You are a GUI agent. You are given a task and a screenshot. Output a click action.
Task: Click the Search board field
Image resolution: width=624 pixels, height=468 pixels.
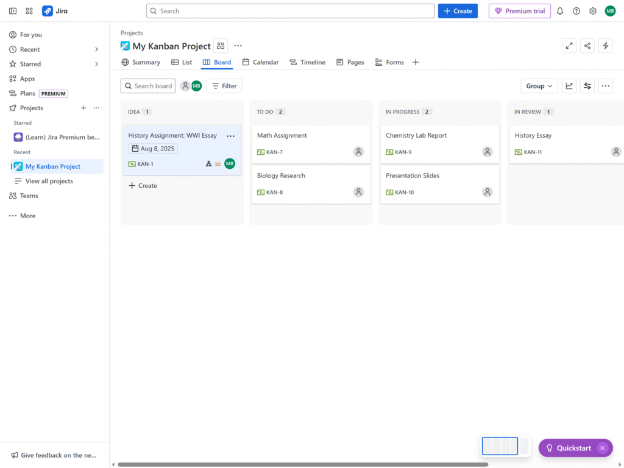click(148, 86)
